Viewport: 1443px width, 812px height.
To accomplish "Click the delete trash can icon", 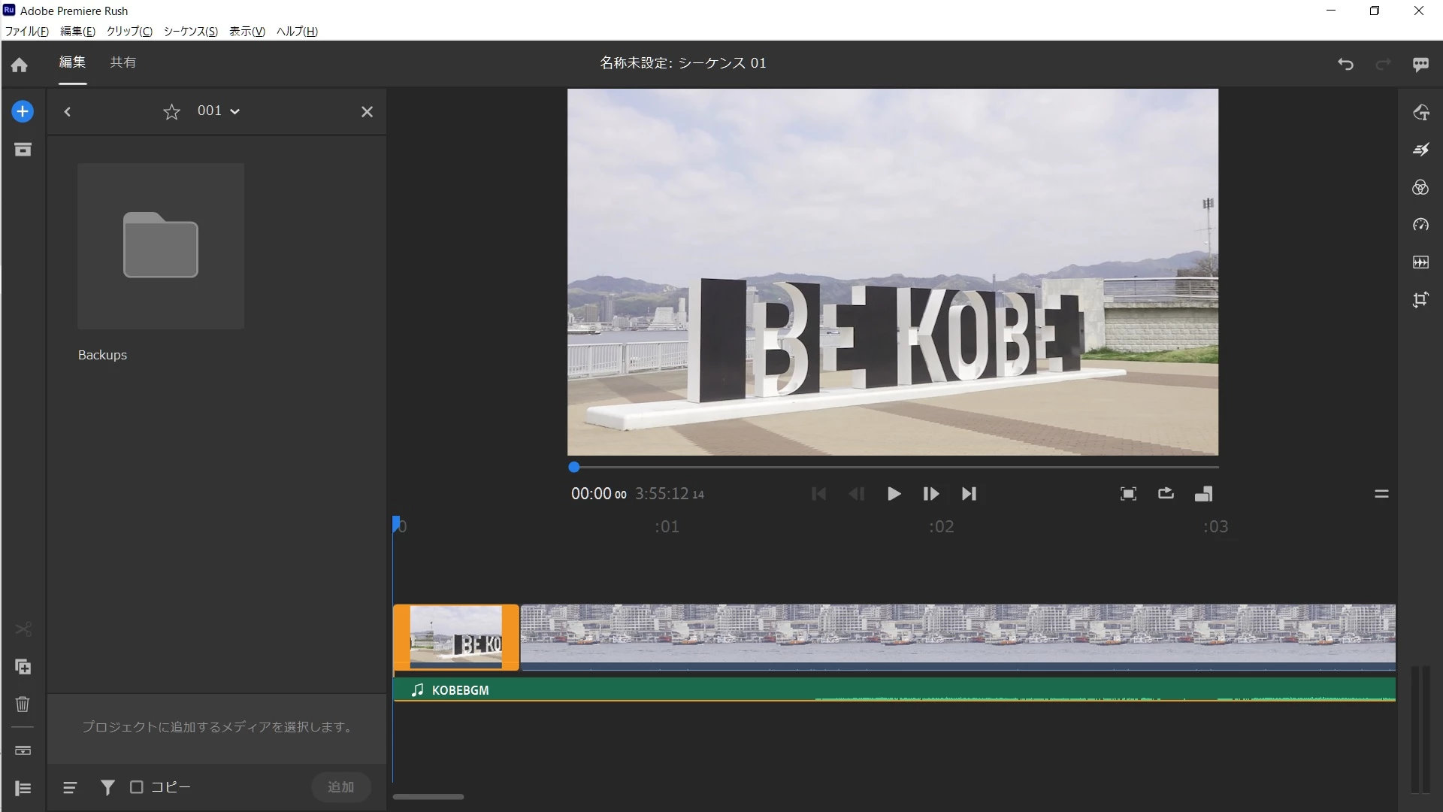I will click(23, 704).
